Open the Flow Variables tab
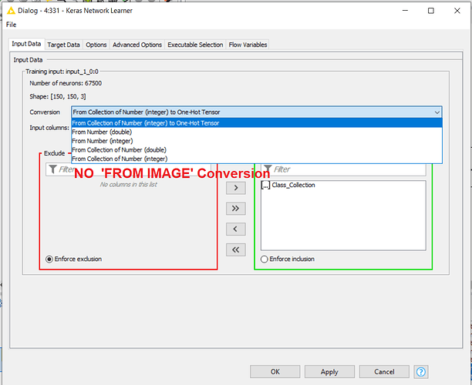 [x=248, y=45]
